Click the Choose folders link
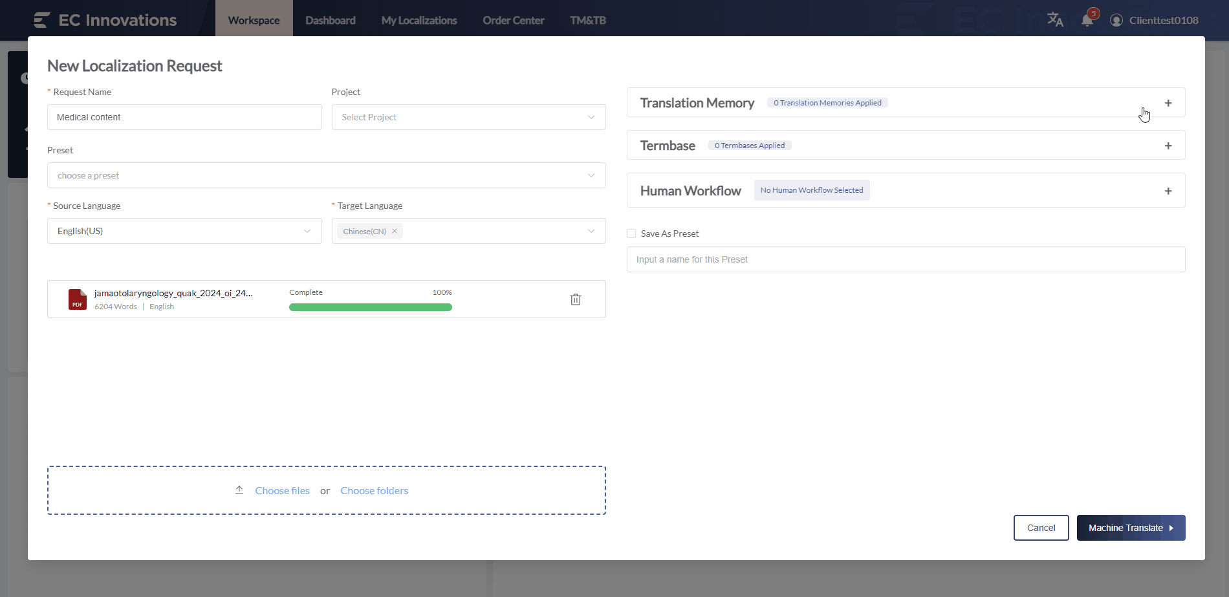 pyautogui.click(x=374, y=490)
